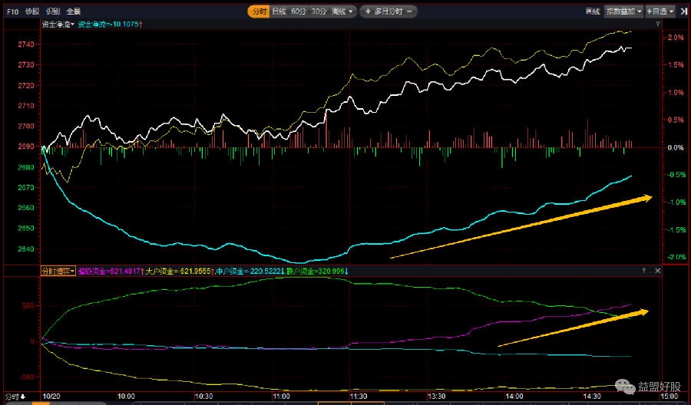
Task: Open the 指数叠加 index overlay dropdown
Action: 623,12
